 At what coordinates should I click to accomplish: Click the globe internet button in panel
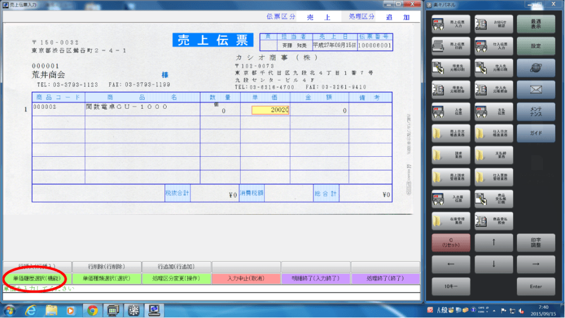pyautogui.click(x=536, y=68)
